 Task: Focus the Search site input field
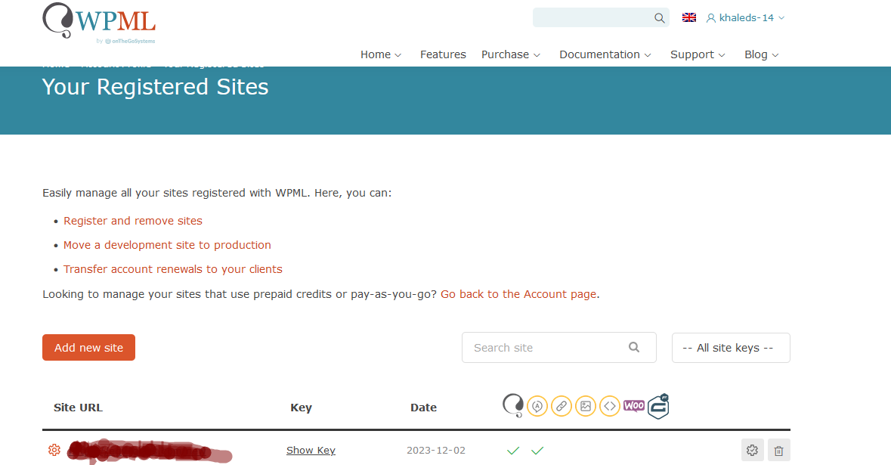[559, 347]
